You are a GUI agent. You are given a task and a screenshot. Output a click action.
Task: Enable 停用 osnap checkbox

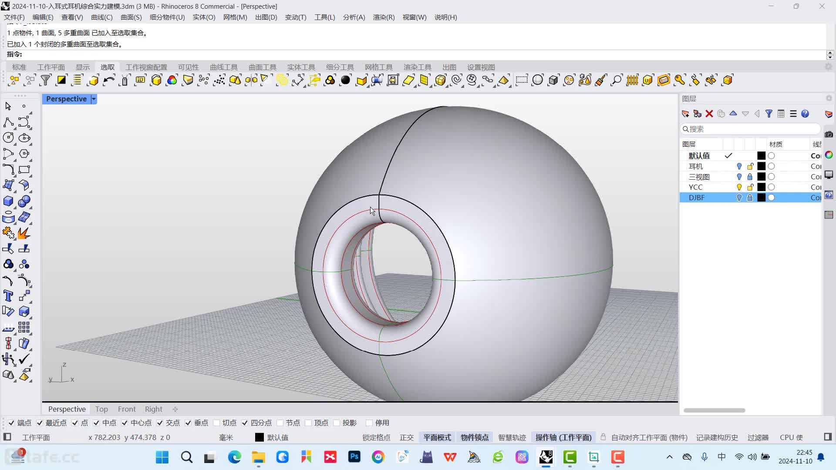[x=369, y=423]
